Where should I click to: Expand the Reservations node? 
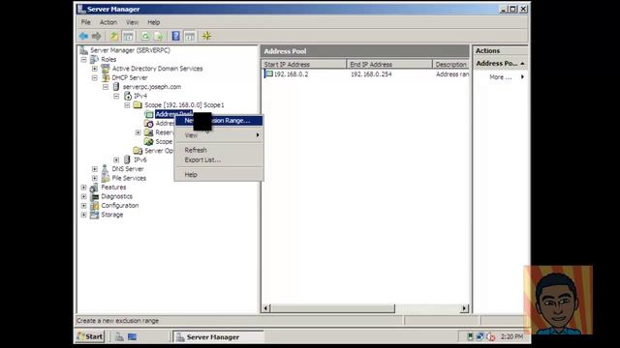pos(138,132)
